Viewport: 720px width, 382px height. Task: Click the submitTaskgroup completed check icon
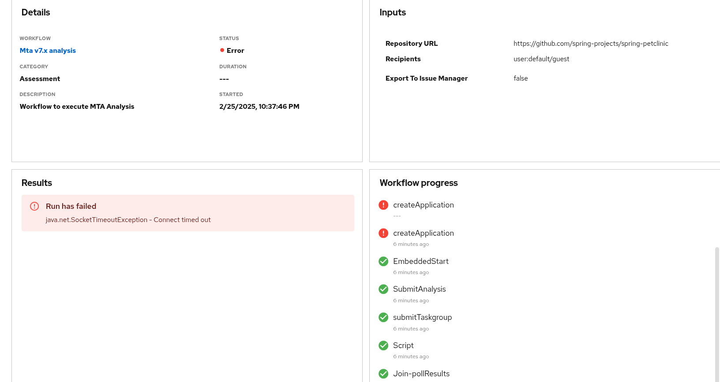pyautogui.click(x=383, y=317)
